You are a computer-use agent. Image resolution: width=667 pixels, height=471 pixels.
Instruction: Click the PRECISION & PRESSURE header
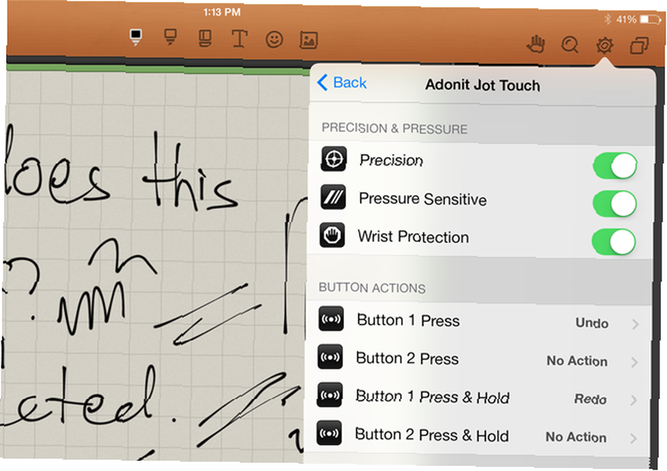394,129
